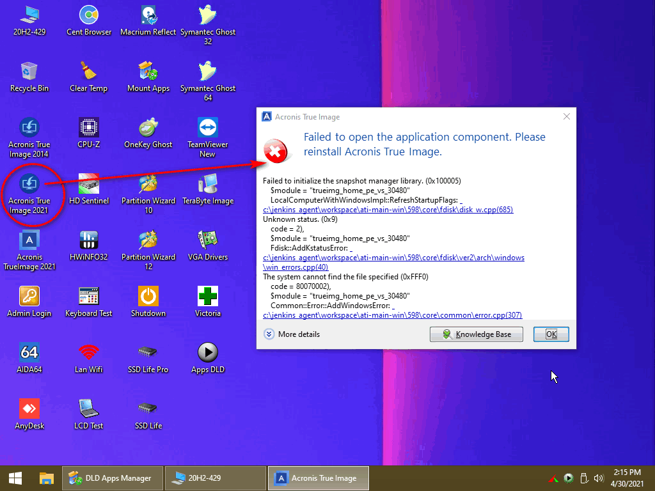Open TeraByte Image shortcut
Viewport: 655px width, 491px height.
coord(208,190)
